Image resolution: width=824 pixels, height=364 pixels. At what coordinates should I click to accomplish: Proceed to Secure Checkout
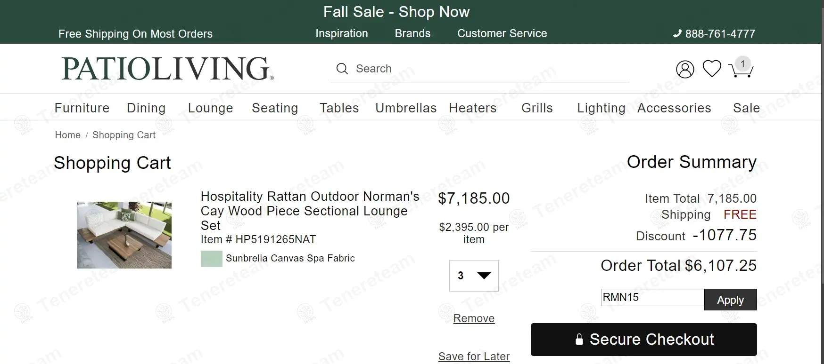point(643,340)
